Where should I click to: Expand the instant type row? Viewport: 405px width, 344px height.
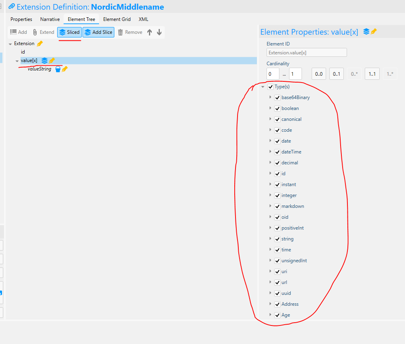click(x=270, y=184)
